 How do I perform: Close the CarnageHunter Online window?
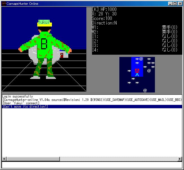point(180,4)
